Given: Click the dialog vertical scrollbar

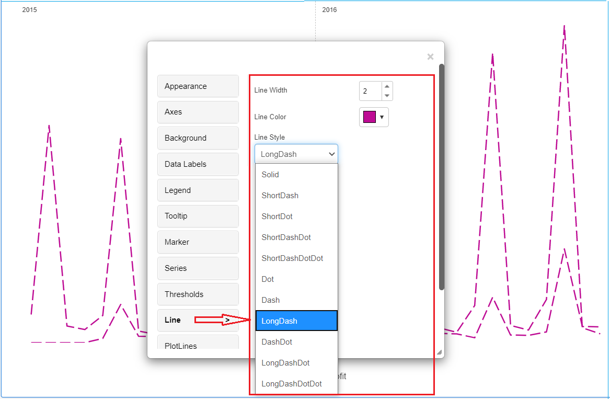Looking at the screenshot, I should (x=442, y=178).
